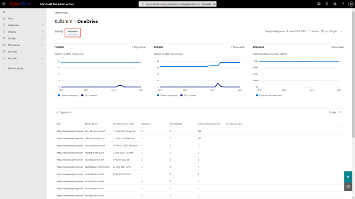This screenshot has width=355, height=199.
Task: Click the teal help assistant button
Action: [x=348, y=177]
